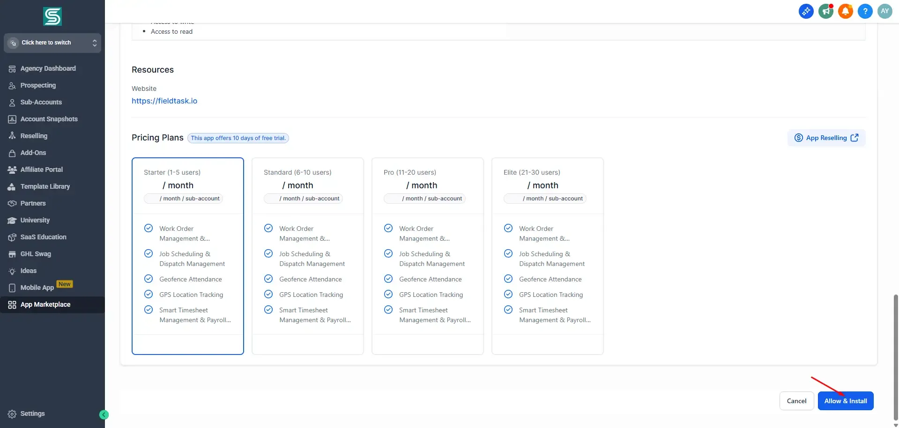This screenshot has width=899, height=428.
Task: Collapse the sidebar with green arrow
Action: [104, 414]
